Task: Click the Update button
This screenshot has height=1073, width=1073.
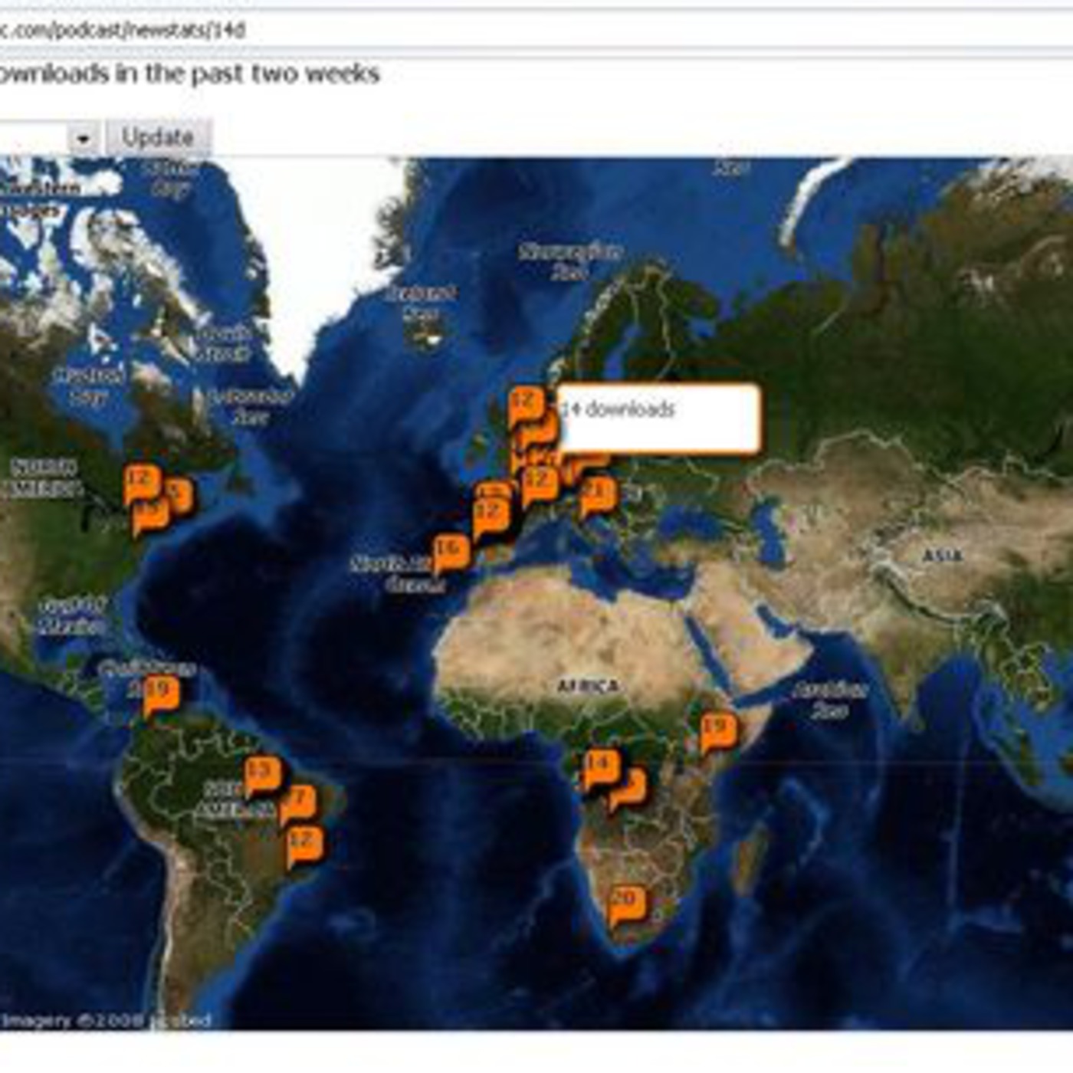Action: click(157, 138)
